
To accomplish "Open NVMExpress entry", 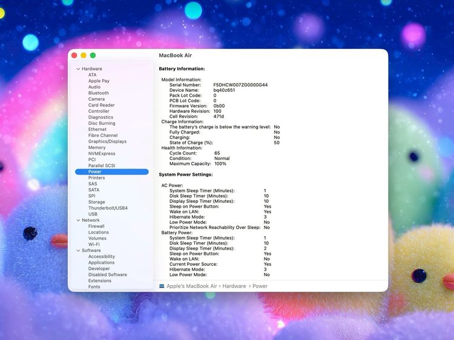I will click(102, 153).
